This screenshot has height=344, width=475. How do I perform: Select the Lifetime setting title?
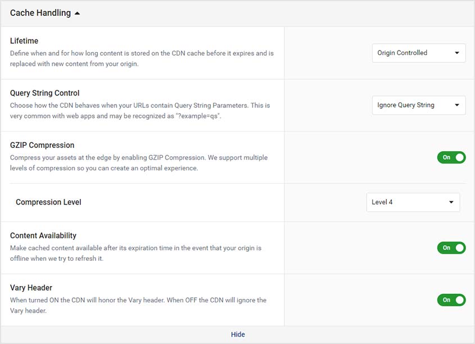point(24,41)
